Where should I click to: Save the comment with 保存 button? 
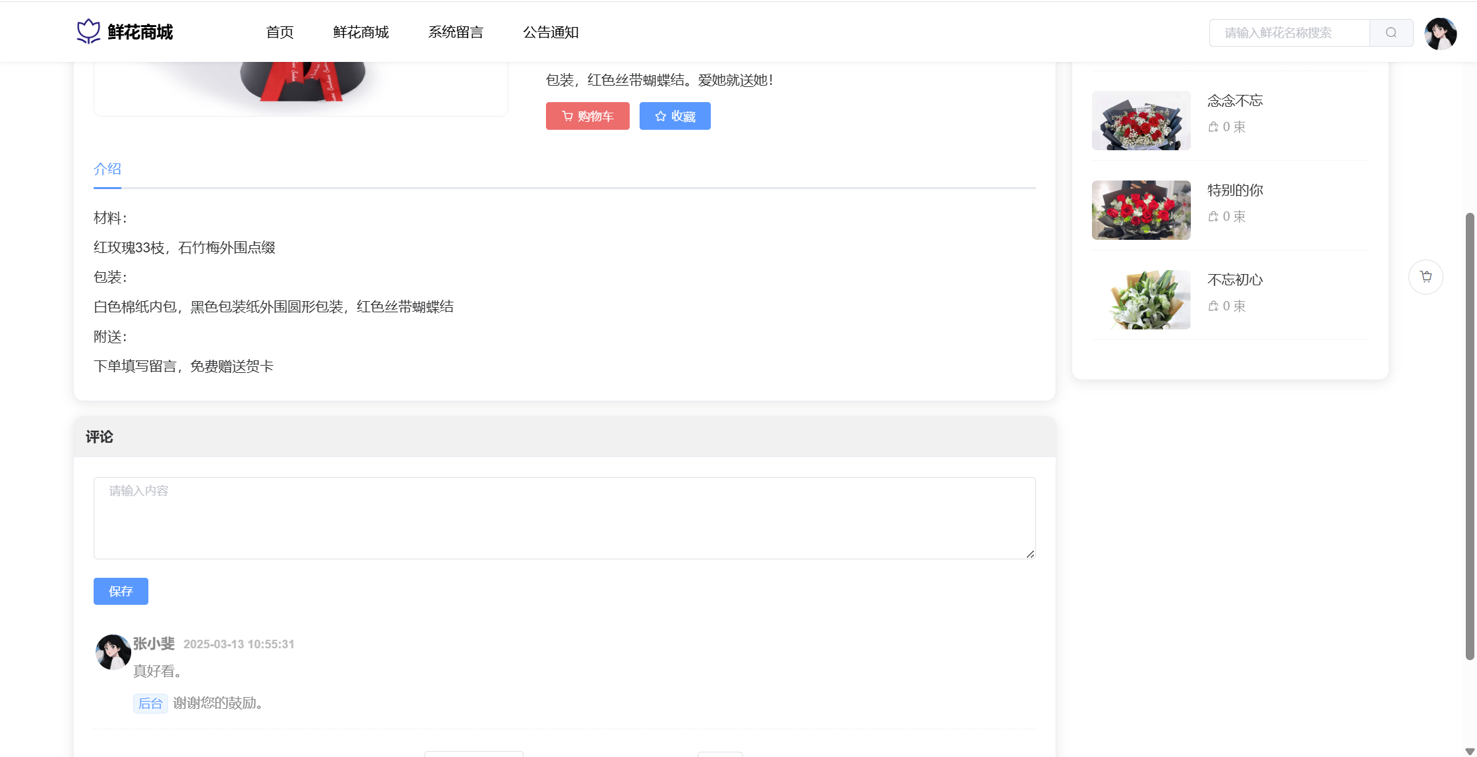click(x=121, y=591)
